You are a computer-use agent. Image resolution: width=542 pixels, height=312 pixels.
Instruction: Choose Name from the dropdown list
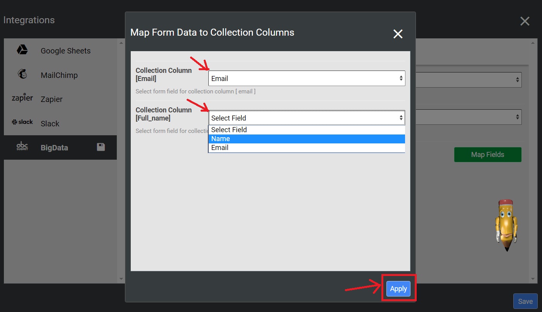tap(306, 139)
